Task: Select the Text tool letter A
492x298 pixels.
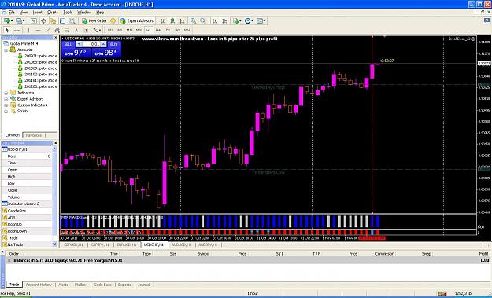Action: coord(76,30)
